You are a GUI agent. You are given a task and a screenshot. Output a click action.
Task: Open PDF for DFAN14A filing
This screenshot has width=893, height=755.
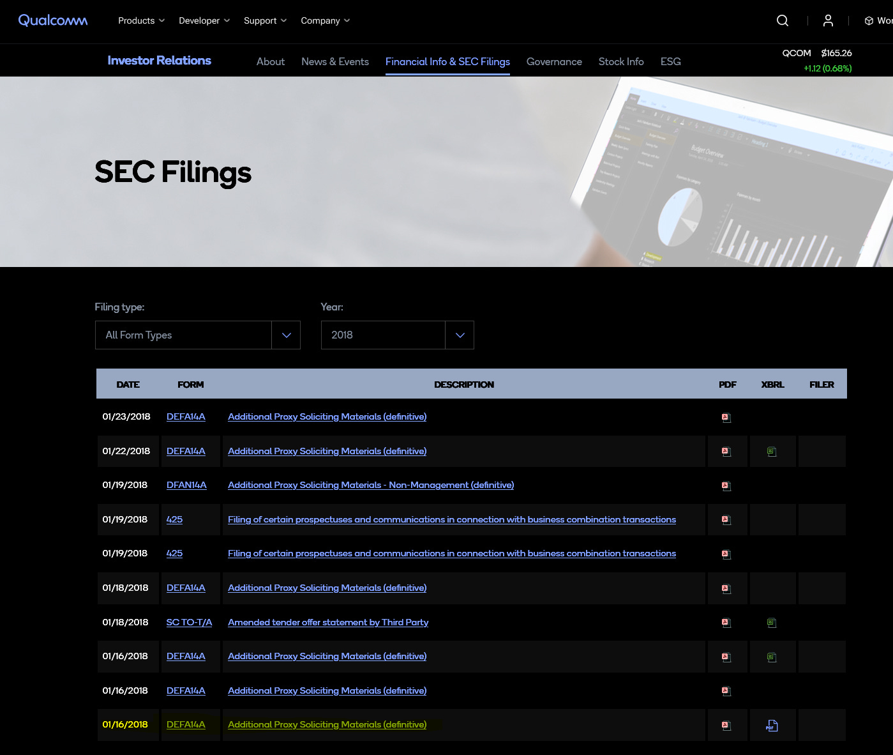coord(726,486)
